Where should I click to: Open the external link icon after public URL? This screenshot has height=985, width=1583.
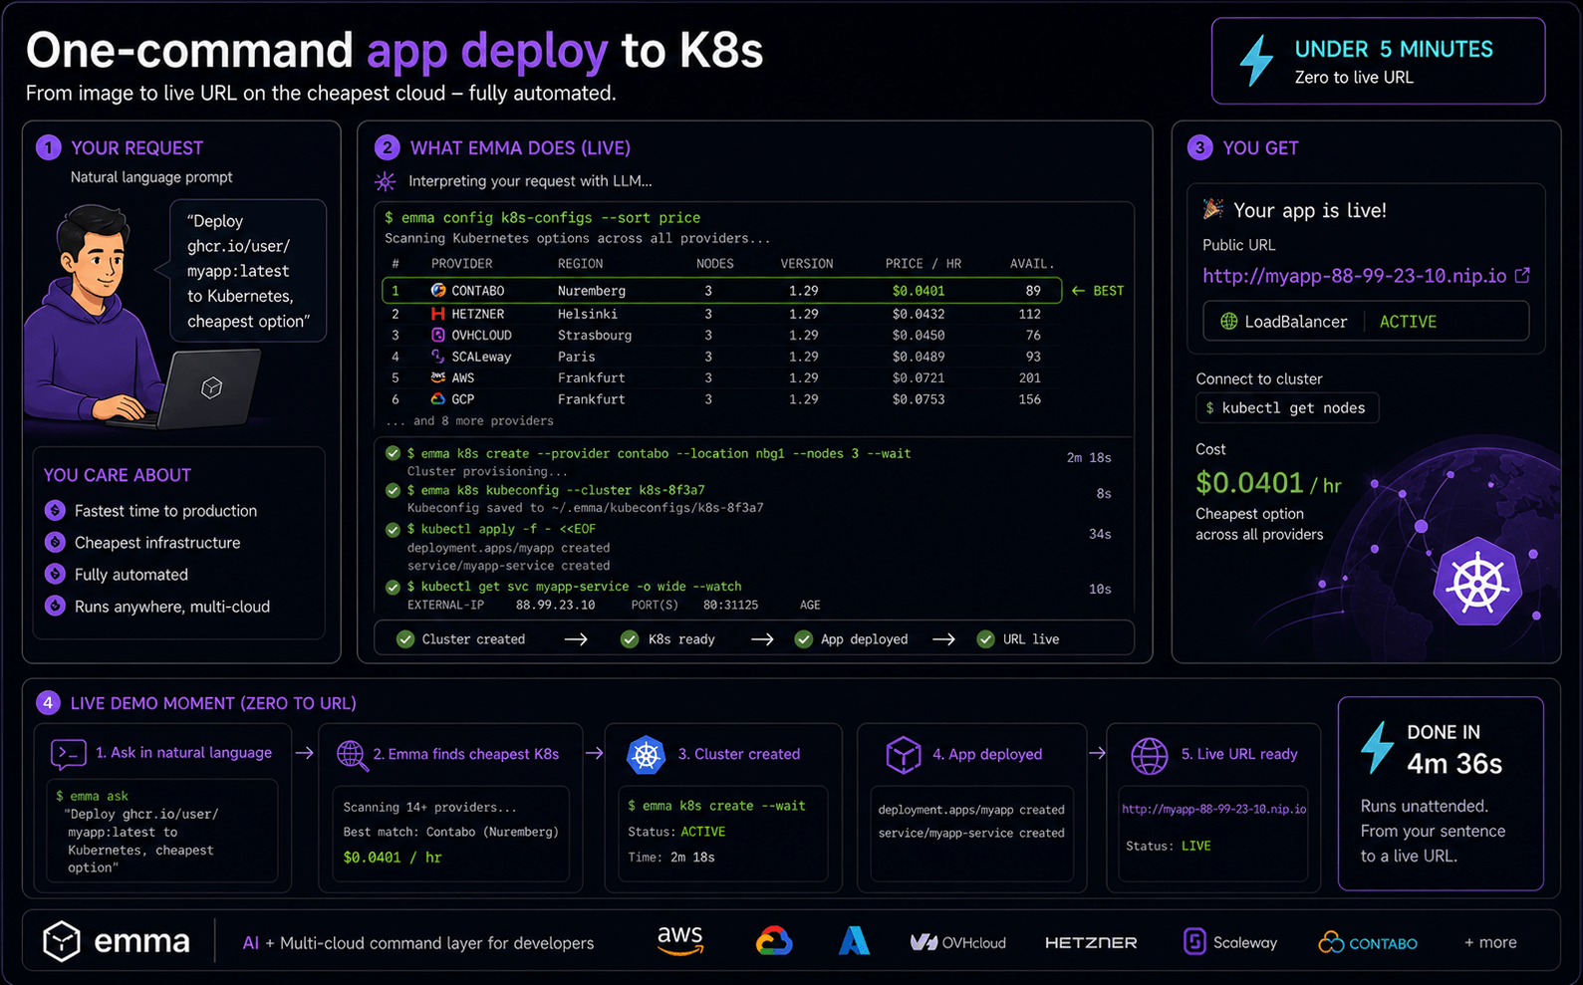[x=1522, y=275]
